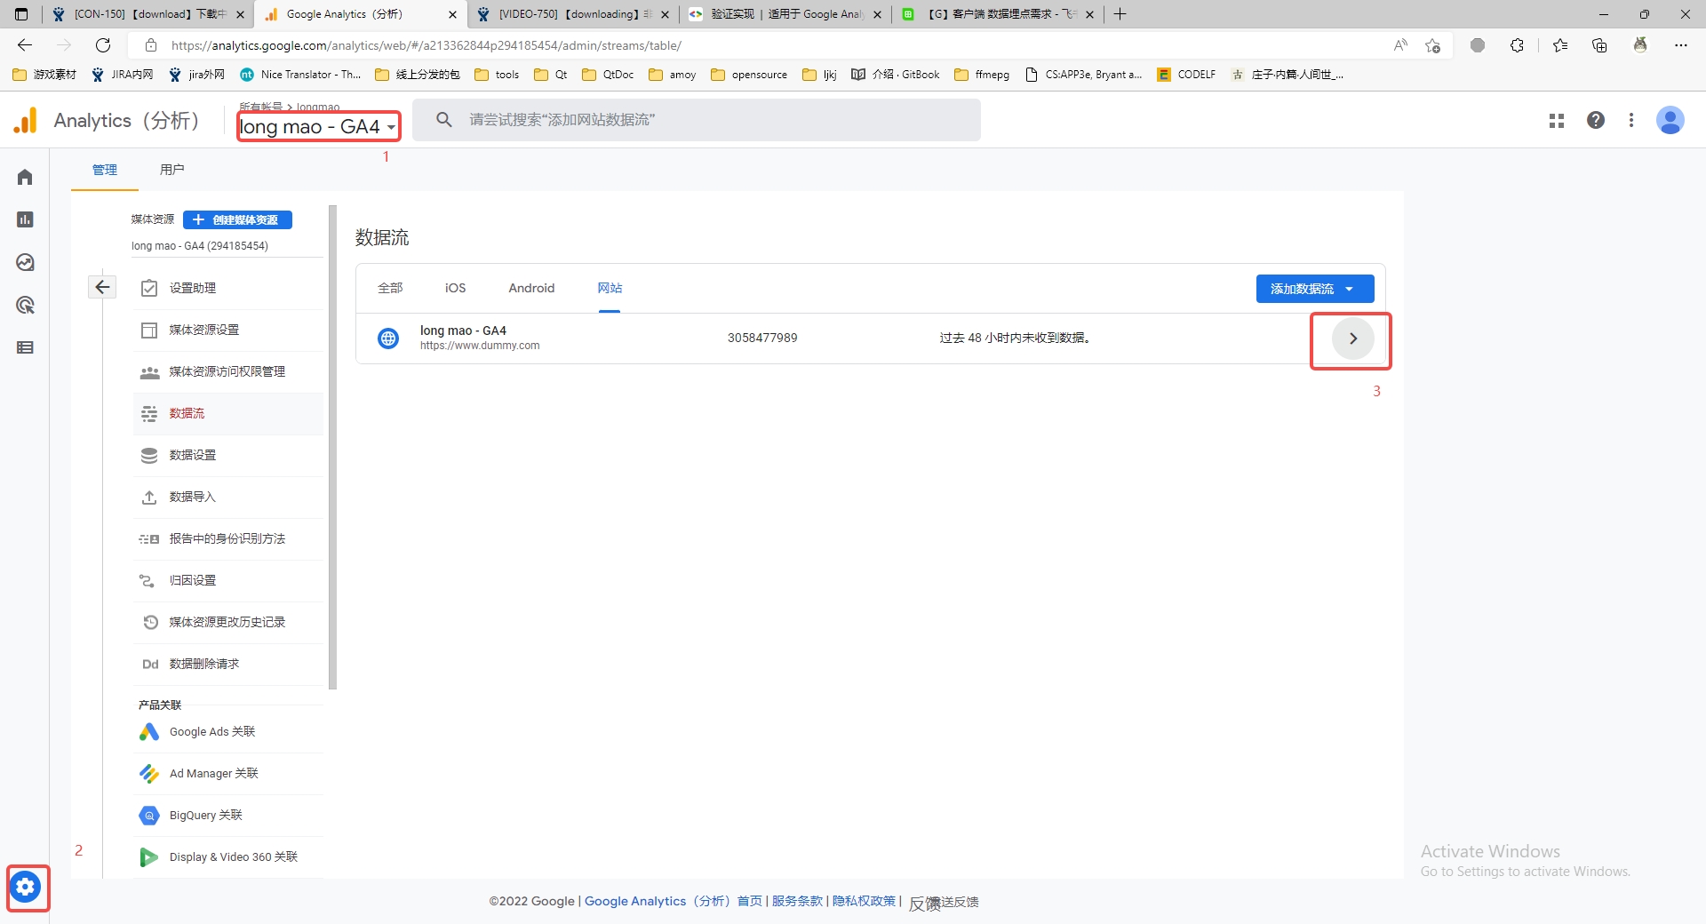1706x924 pixels.
Task: Reload the page with browser refresh icon
Action: coord(103,45)
